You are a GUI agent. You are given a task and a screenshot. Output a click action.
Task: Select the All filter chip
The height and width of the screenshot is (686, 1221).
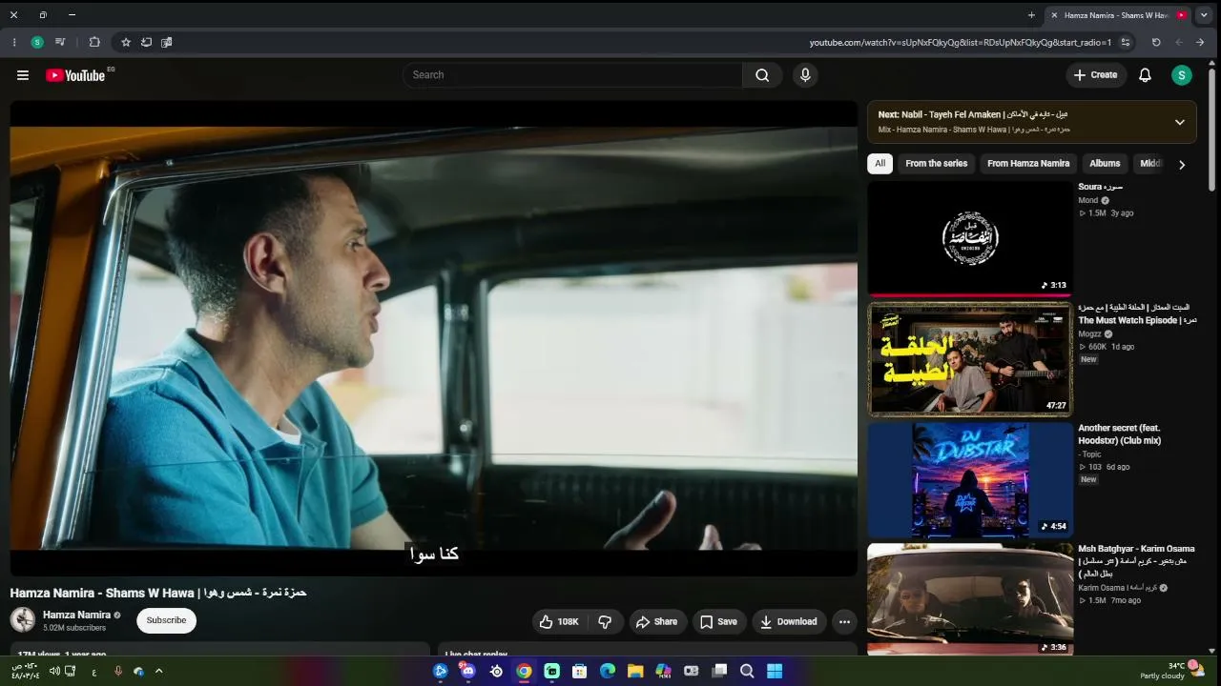click(x=880, y=164)
